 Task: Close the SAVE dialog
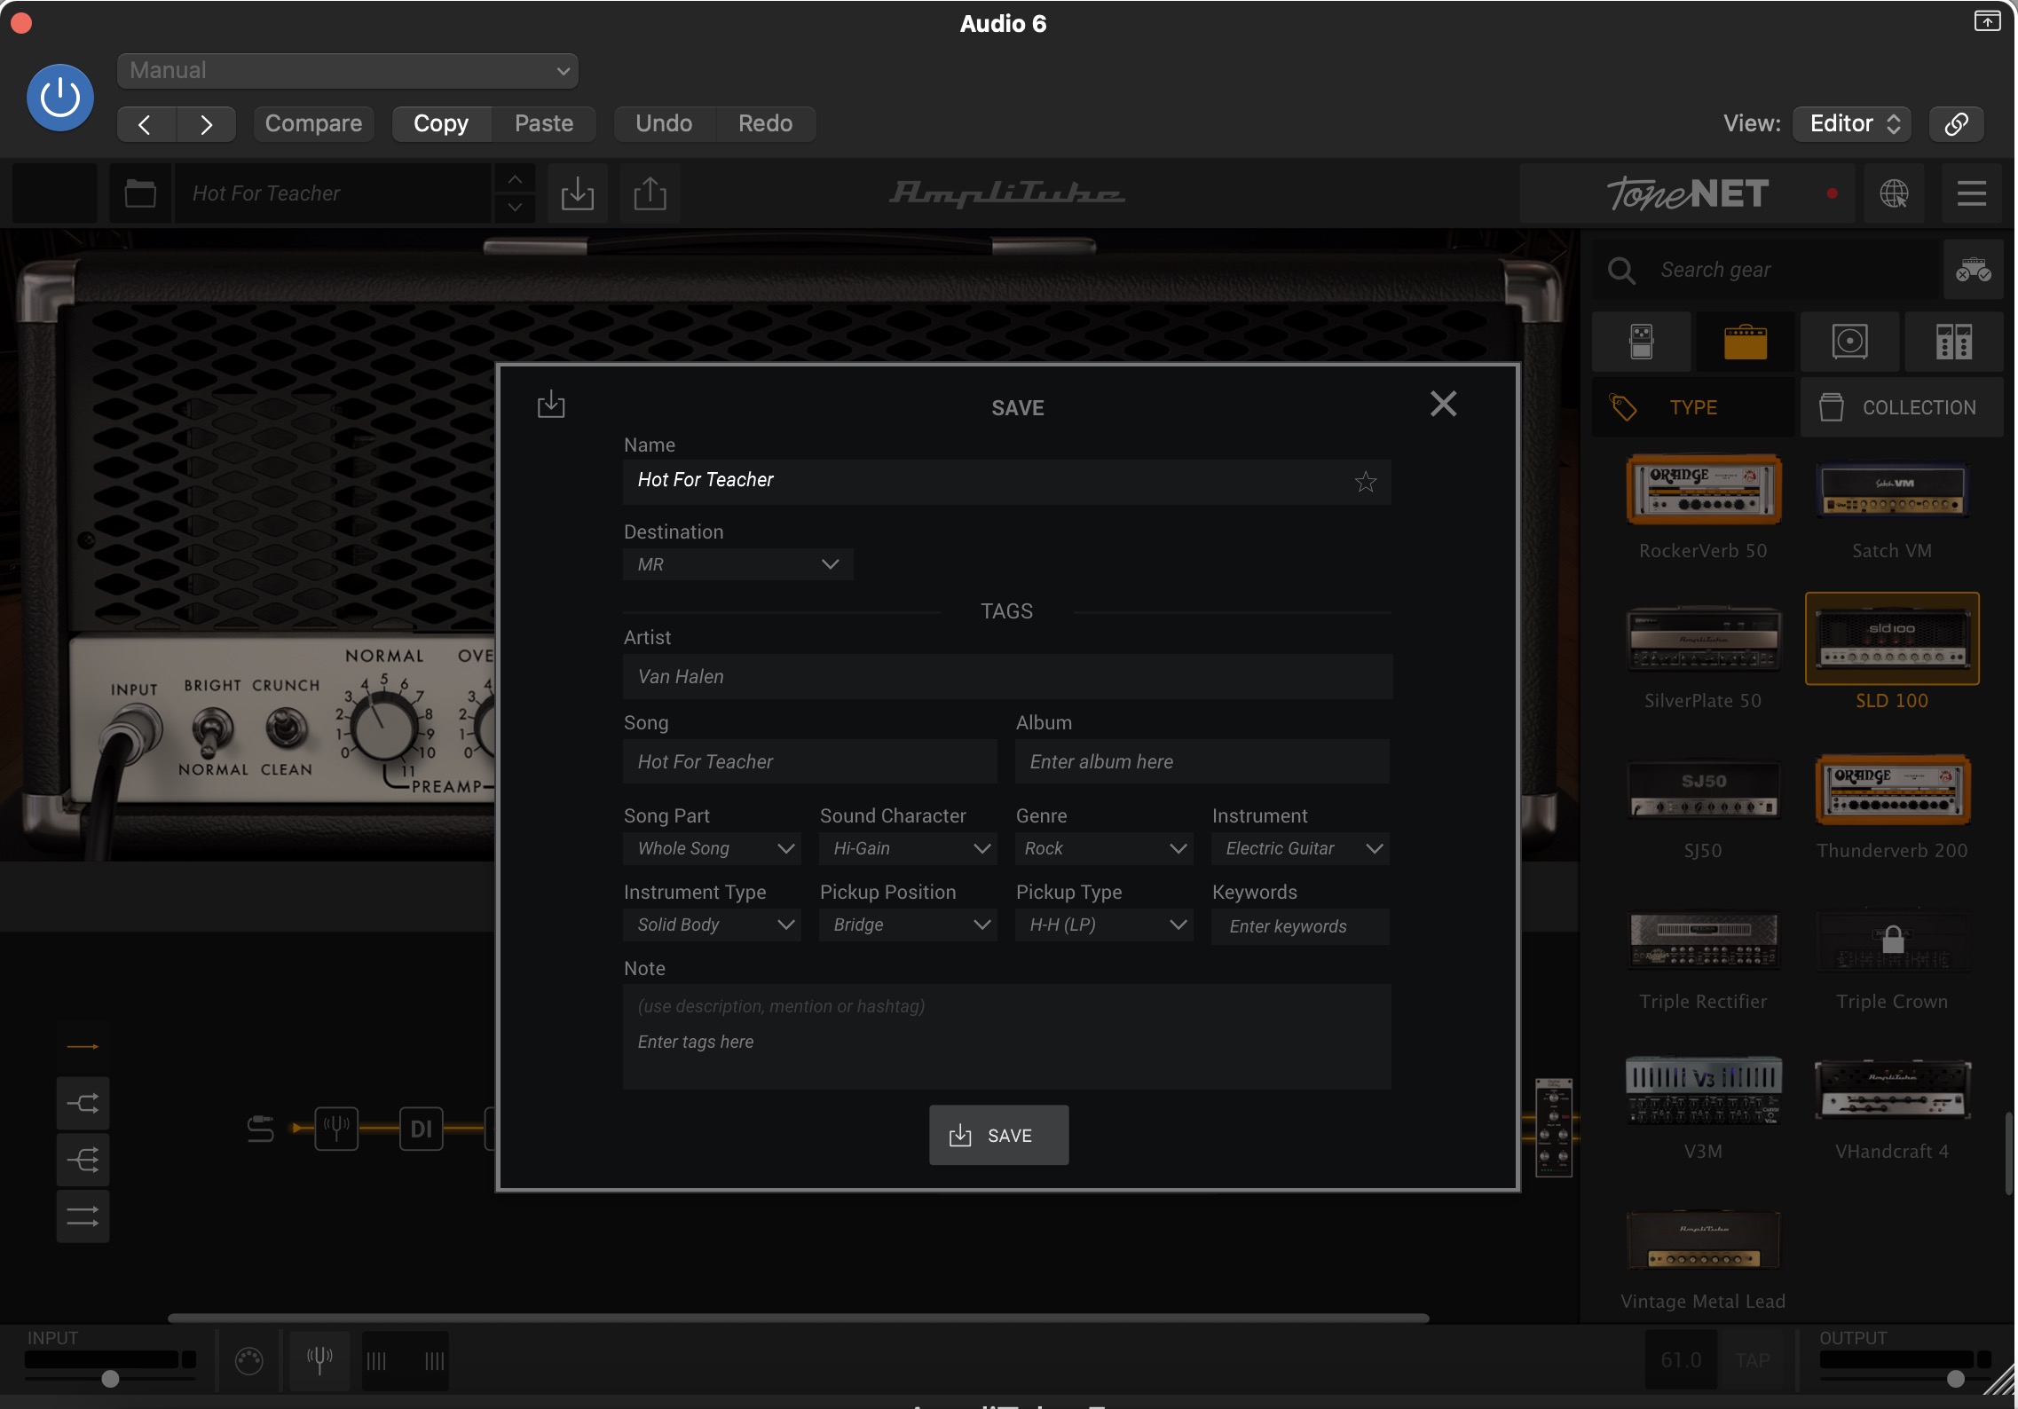coord(1444,405)
